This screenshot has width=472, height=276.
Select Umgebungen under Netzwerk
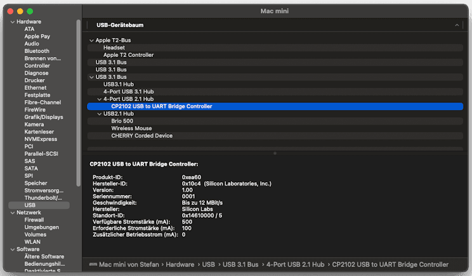41,227
